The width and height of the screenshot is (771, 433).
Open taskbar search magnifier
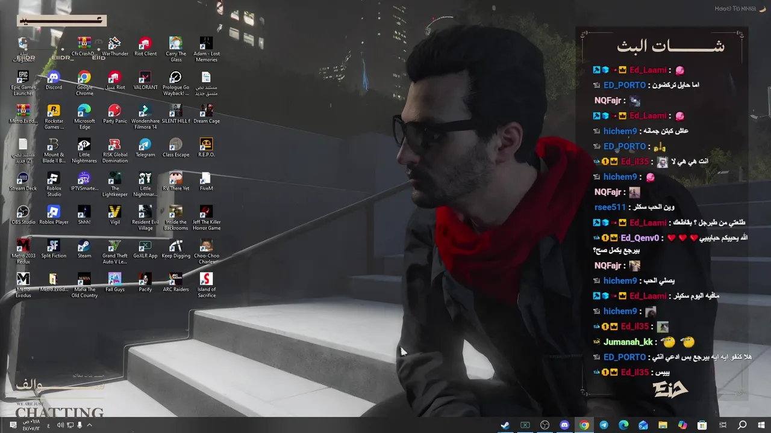click(x=742, y=425)
